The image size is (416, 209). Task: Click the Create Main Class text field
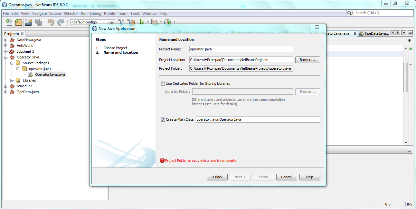(258, 119)
